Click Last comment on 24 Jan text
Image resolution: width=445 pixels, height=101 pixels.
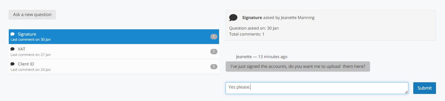[x=31, y=70]
